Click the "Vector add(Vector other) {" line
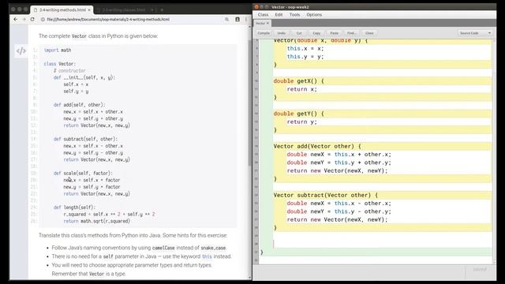Viewport: 505px width, 284px height. (317, 146)
